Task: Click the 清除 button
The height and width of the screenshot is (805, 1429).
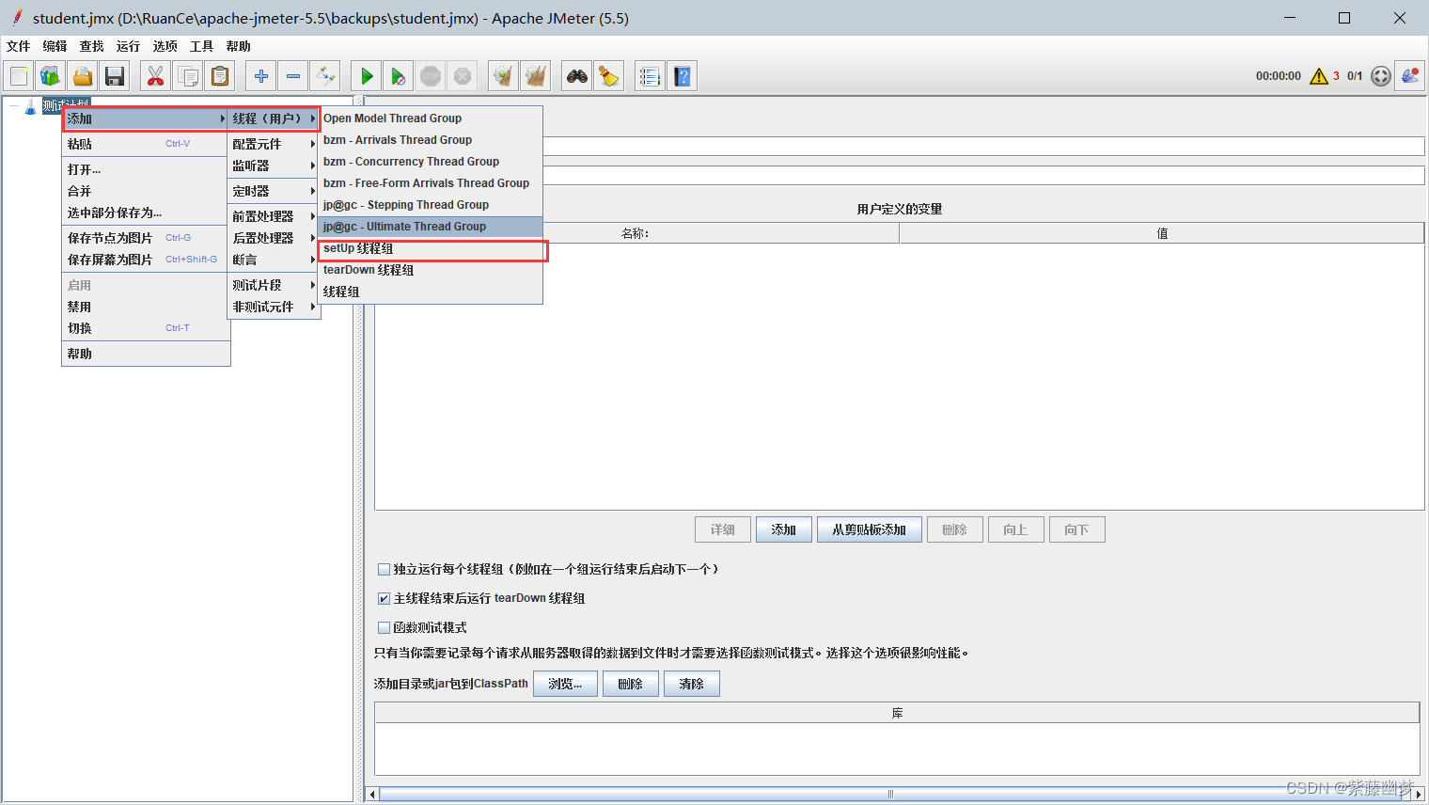Action: click(692, 684)
